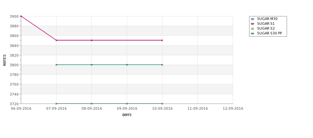Click the 11-09-2016 date axis label

pyautogui.click(x=198, y=109)
